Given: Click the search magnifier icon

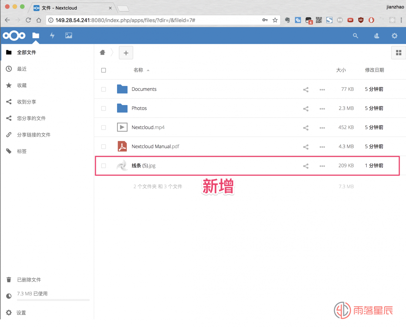Looking at the screenshot, I should (x=356, y=36).
